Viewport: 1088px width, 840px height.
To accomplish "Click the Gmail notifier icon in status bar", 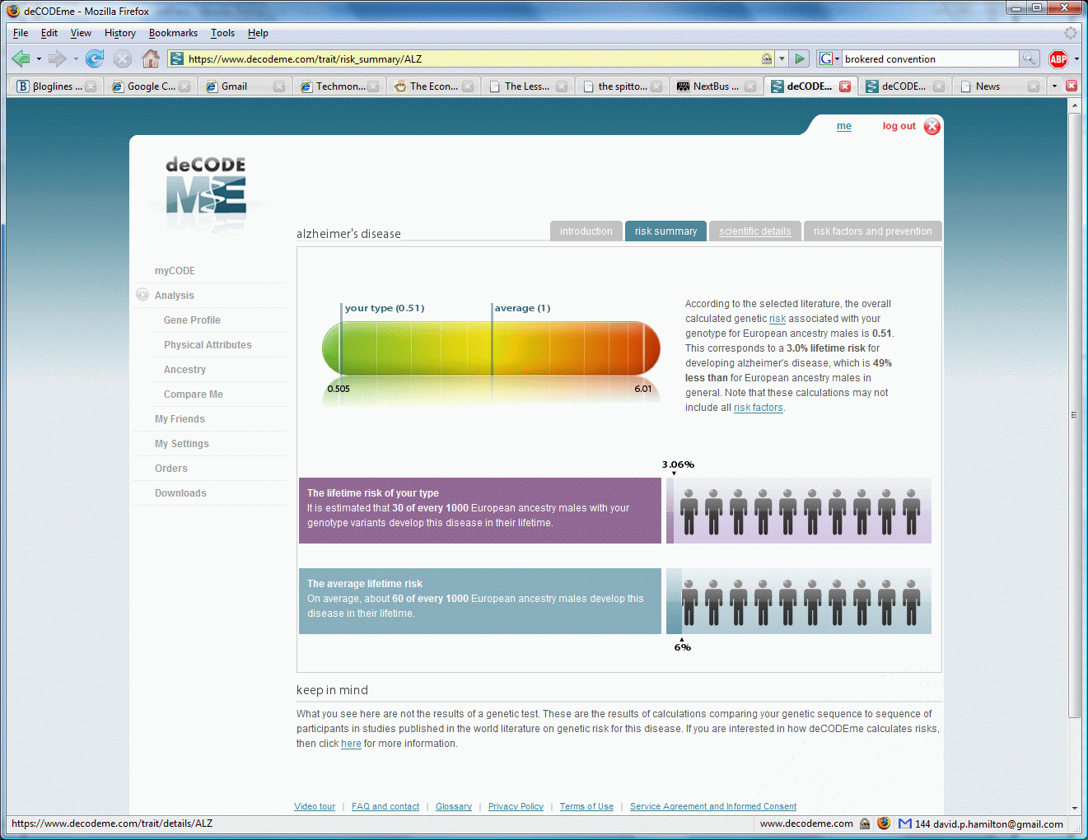I will point(905,824).
